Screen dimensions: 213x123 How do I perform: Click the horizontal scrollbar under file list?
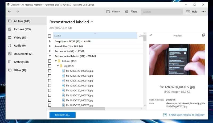click(x=77, y=109)
